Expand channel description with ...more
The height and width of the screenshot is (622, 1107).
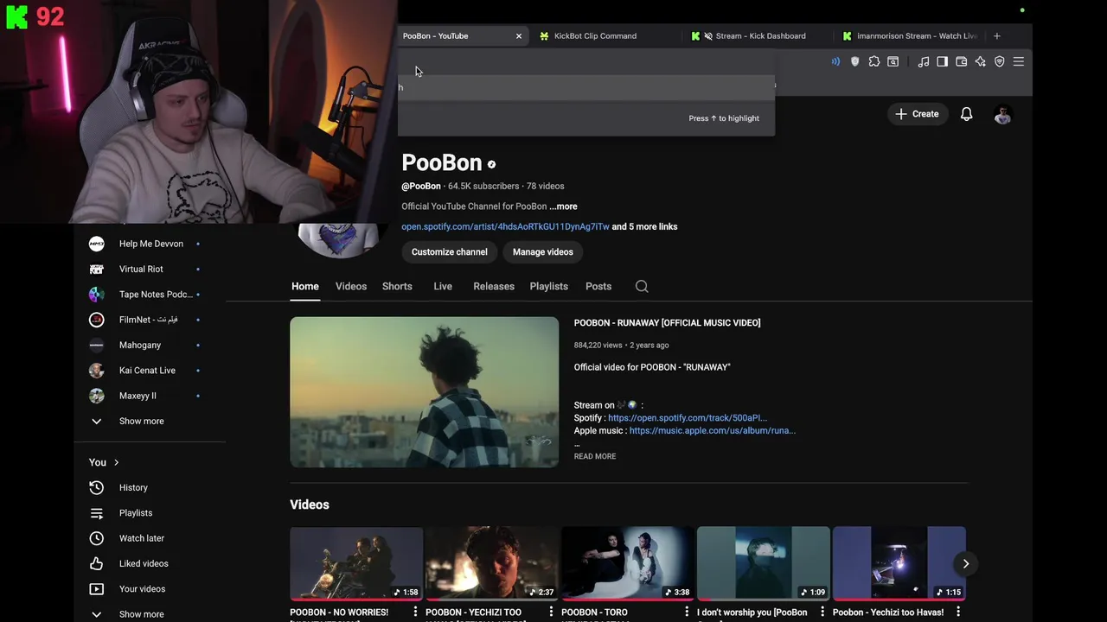click(563, 206)
